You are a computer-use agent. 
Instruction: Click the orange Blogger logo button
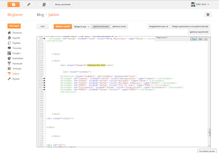(14, 4)
